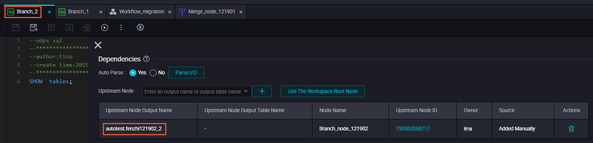Click the Parse I/O button
This screenshot has width=593, height=143.
pos(186,72)
